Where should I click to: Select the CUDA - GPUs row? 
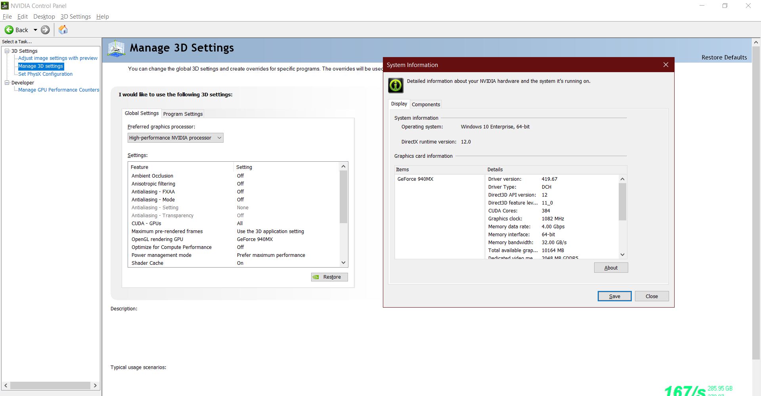click(234, 224)
